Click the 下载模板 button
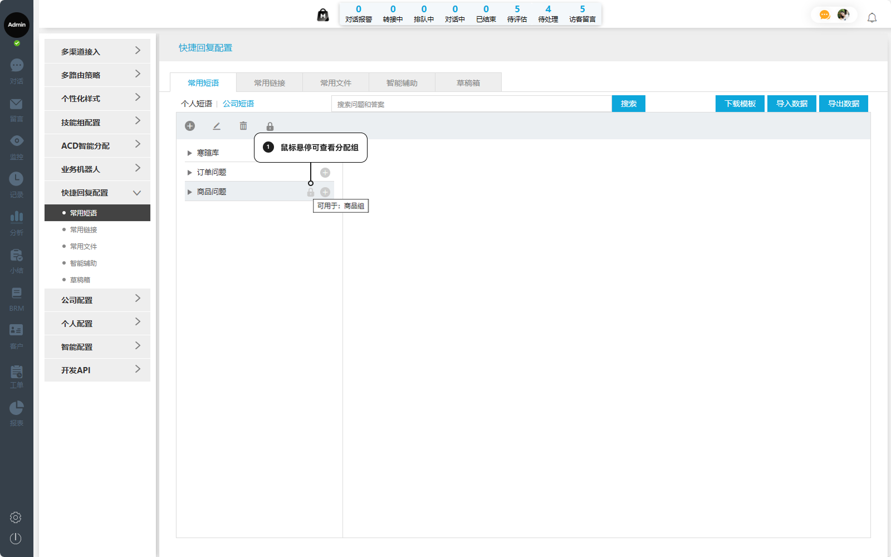 pos(740,104)
